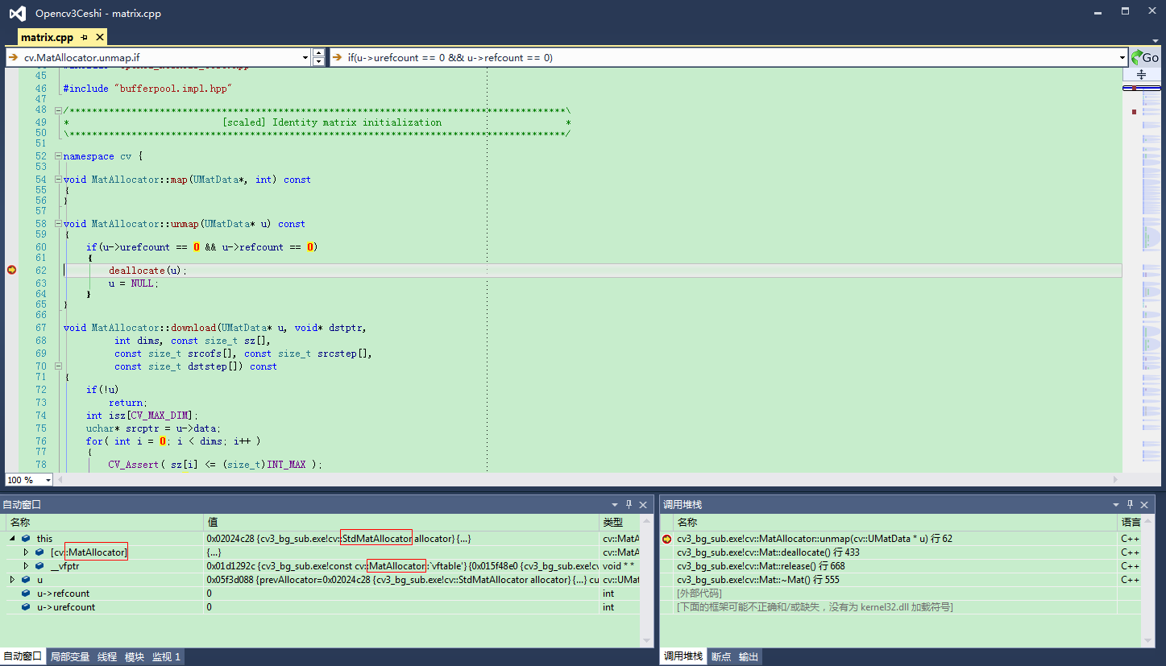Click the current frame arrow in call stack
Image resolution: width=1166 pixels, height=666 pixels.
(x=666, y=539)
